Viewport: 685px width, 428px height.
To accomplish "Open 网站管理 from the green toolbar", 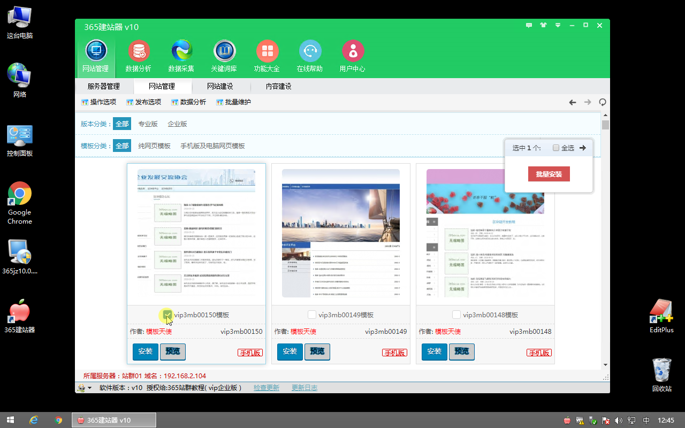I will tap(96, 56).
